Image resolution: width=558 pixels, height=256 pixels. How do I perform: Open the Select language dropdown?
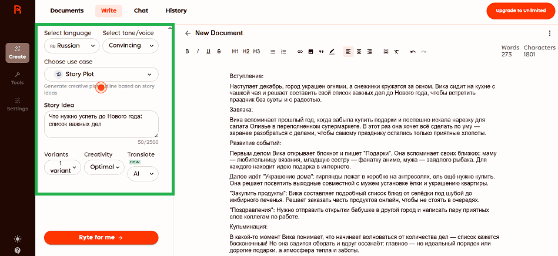72,46
